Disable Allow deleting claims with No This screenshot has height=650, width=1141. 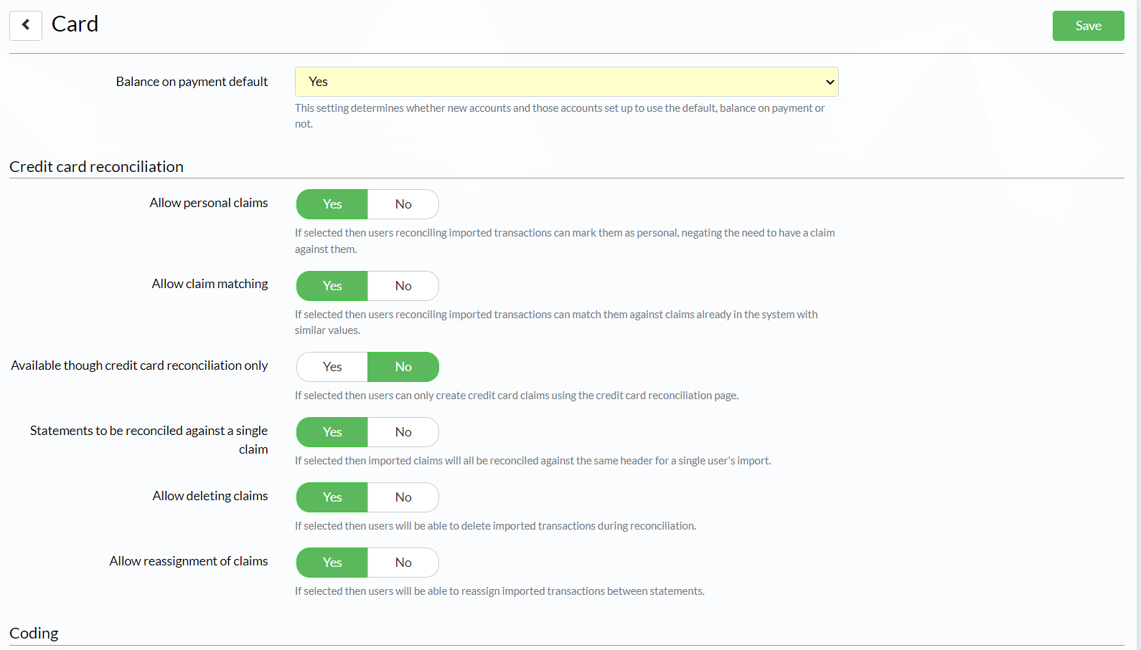[403, 497]
